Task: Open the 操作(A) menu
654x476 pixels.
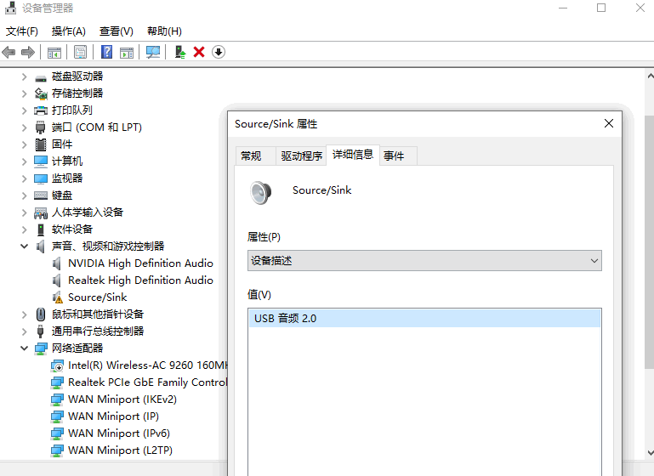Action: [68, 31]
